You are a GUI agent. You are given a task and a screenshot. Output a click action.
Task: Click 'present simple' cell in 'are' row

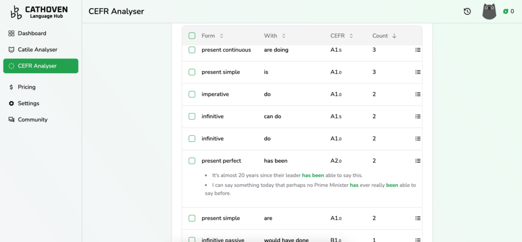221,218
